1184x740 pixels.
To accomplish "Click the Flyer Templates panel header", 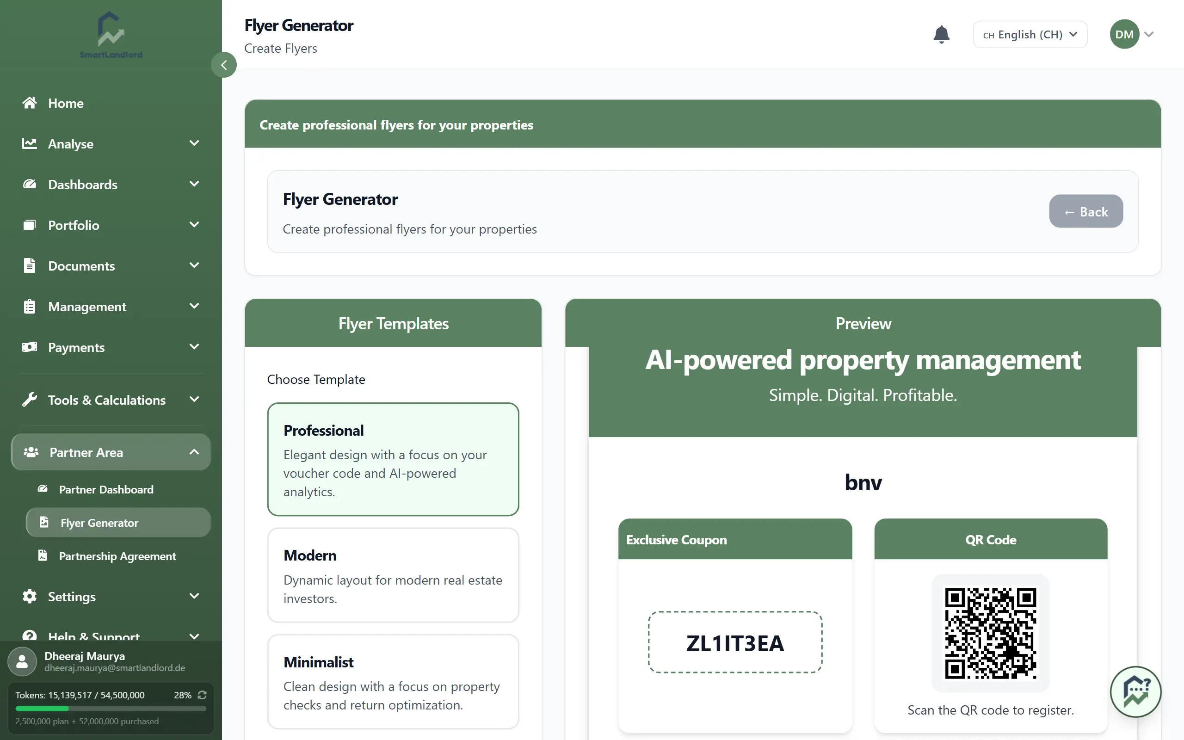I will click(x=393, y=323).
